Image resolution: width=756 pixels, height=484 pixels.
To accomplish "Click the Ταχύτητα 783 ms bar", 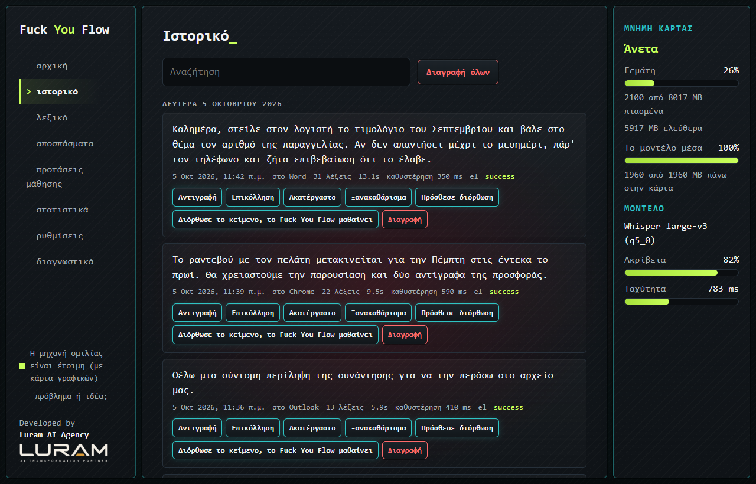I will coord(681,302).
